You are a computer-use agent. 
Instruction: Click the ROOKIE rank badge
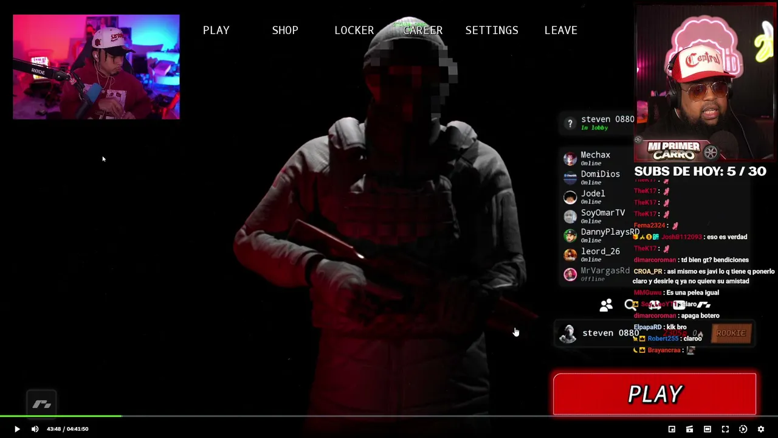click(x=731, y=333)
